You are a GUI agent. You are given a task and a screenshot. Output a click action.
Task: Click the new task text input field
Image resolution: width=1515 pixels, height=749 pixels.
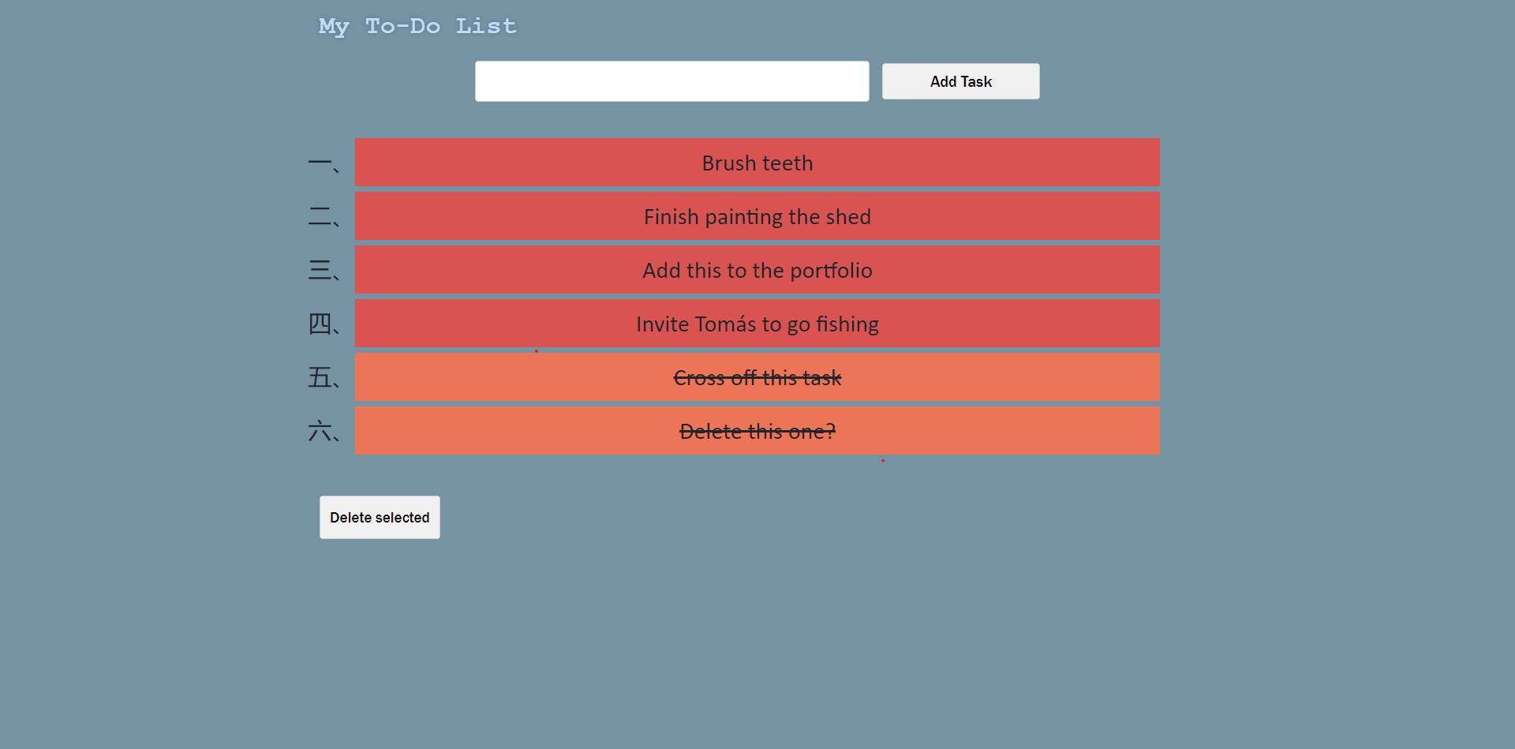click(671, 81)
